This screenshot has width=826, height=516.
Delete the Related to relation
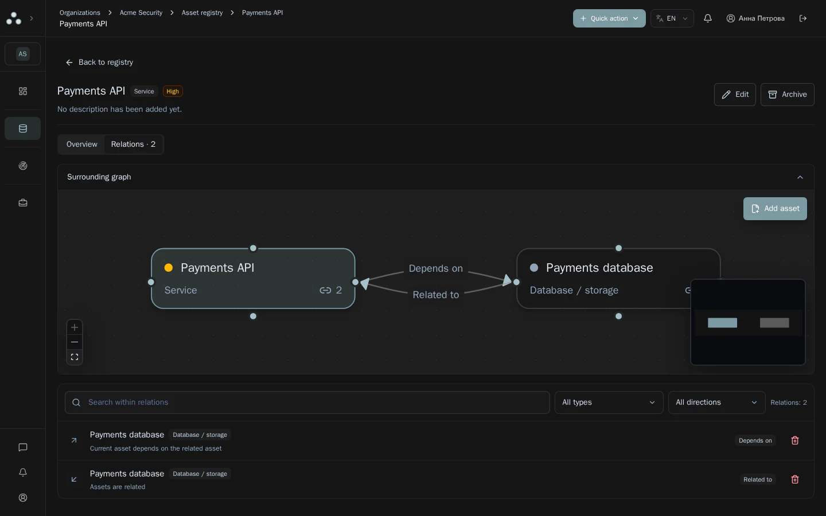pos(795,479)
